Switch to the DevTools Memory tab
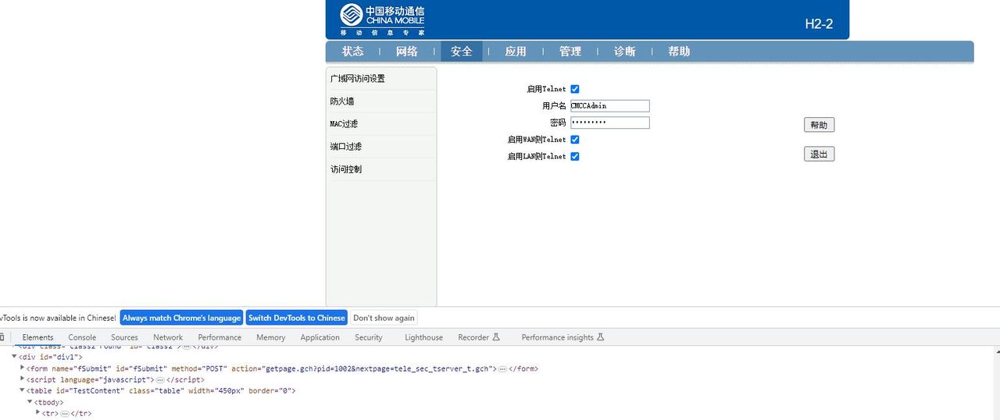The width and height of the screenshot is (1000, 420). pos(270,337)
